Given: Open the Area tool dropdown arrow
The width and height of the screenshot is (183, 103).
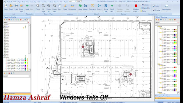Looking at the screenshot, I should point(80,12).
